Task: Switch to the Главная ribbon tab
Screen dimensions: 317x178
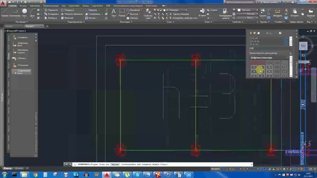Action: tap(12, 5)
